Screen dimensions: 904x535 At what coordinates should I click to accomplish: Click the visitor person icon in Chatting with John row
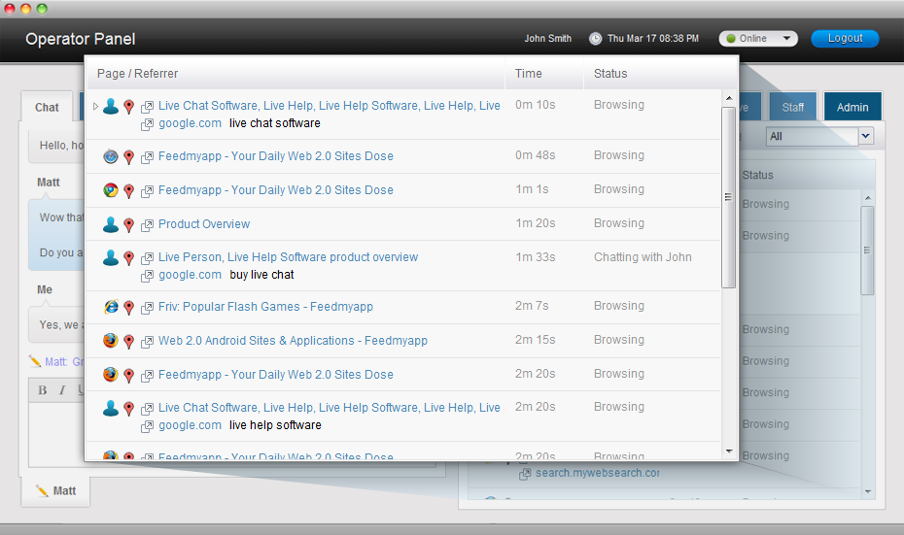[111, 257]
